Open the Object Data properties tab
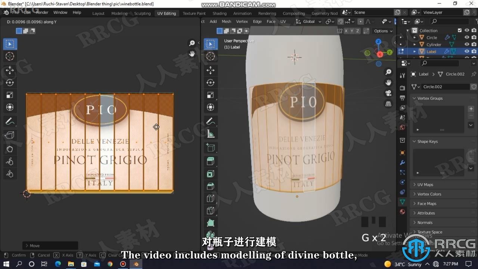 point(402,202)
